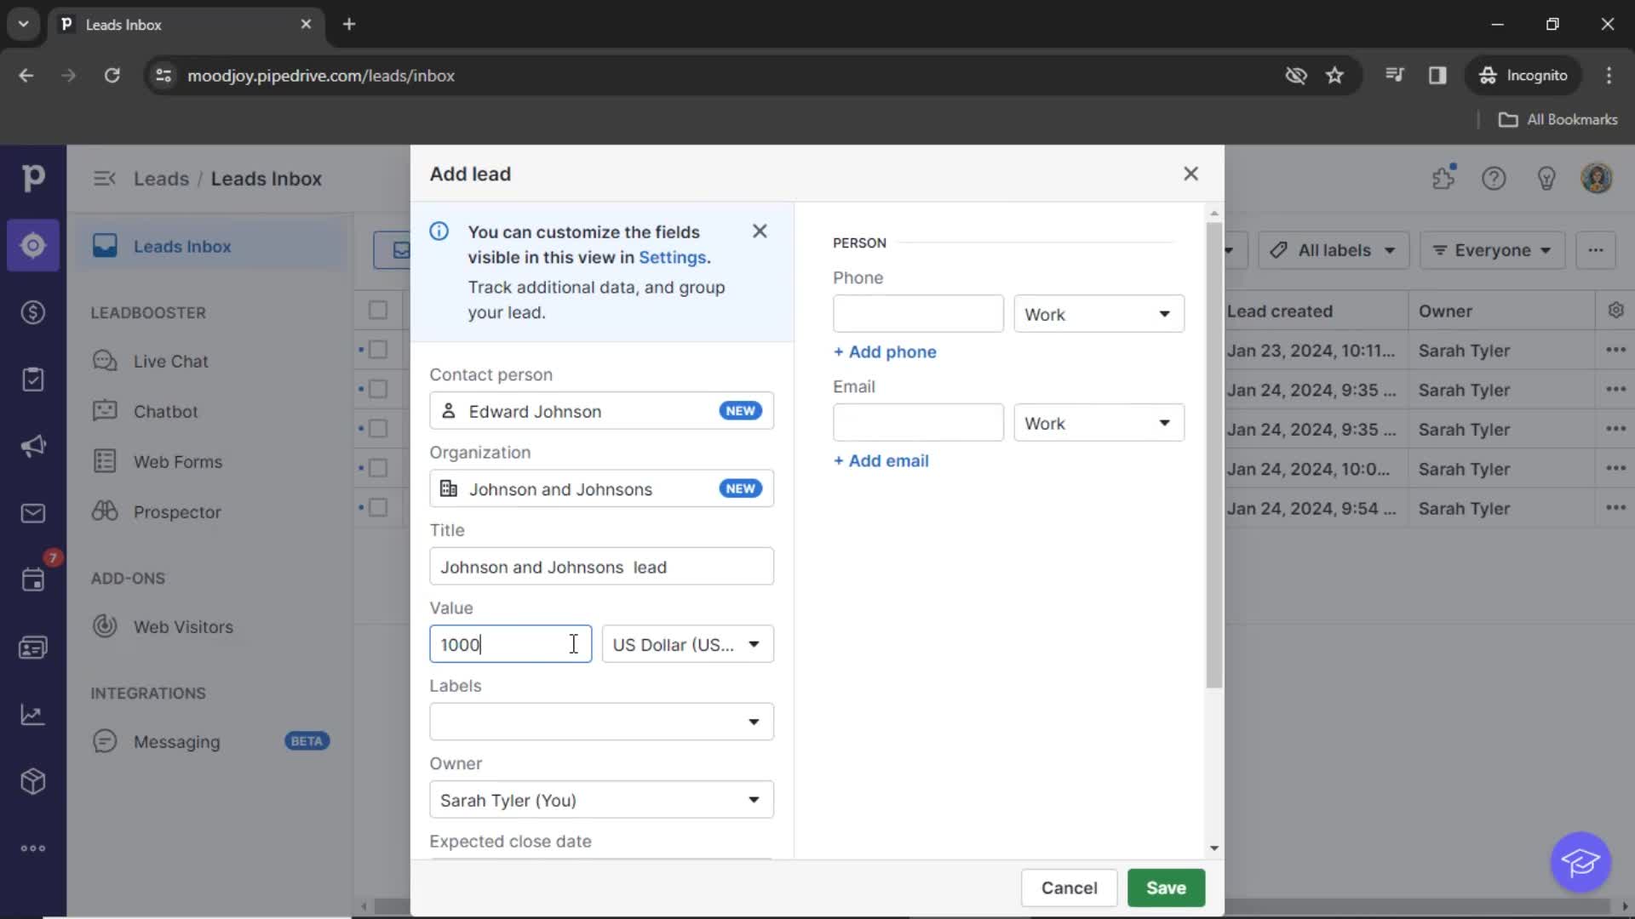Collapse the navigation menu icon
Image resolution: width=1635 pixels, height=919 pixels.
pos(104,179)
